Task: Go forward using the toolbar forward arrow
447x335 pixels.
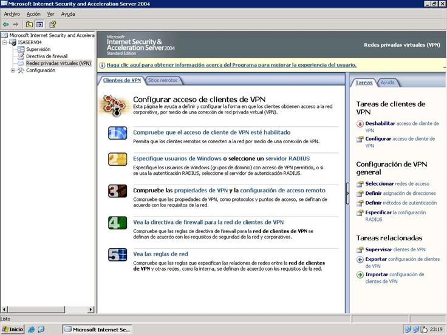Action: coord(16,24)
